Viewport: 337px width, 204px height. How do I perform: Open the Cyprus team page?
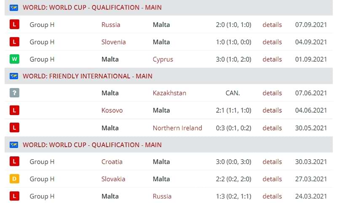tap(163, 59)
